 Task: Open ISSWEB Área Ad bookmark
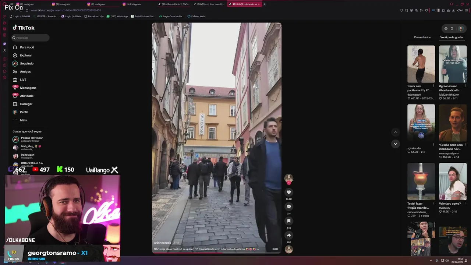tap(45, 16)
